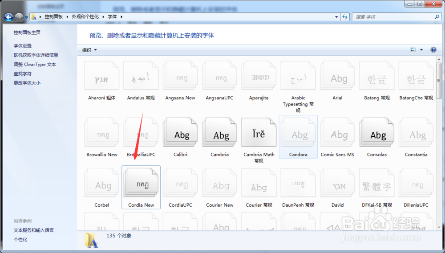
Task: Open the 组织 dropdown menu
Action: [89, 50]
